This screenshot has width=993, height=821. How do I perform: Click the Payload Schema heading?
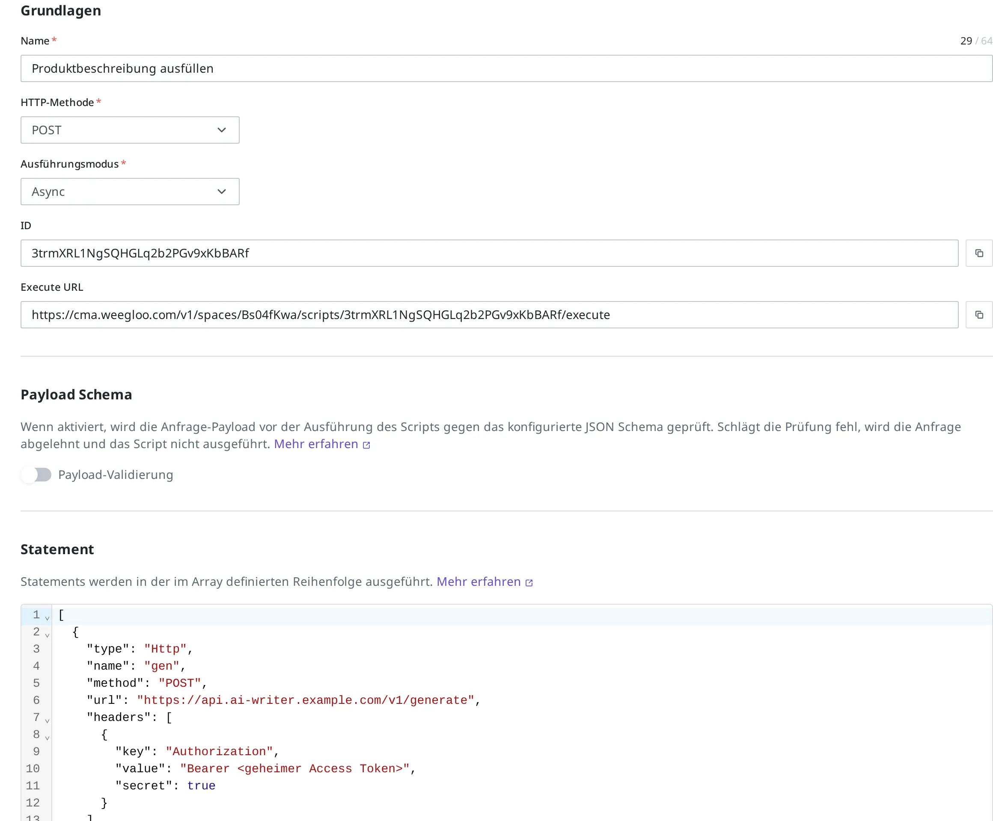coord(76,394)
